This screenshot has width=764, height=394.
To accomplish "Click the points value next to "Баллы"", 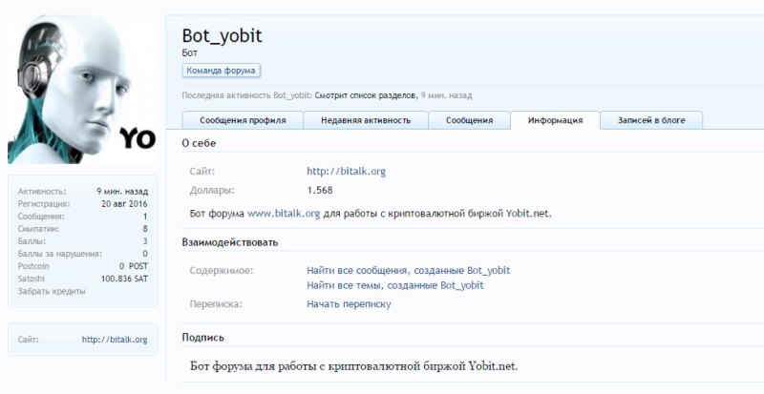I will point(144,241).
